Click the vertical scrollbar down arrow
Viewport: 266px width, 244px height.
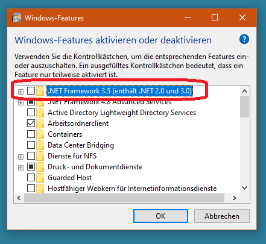click(245, 188)
